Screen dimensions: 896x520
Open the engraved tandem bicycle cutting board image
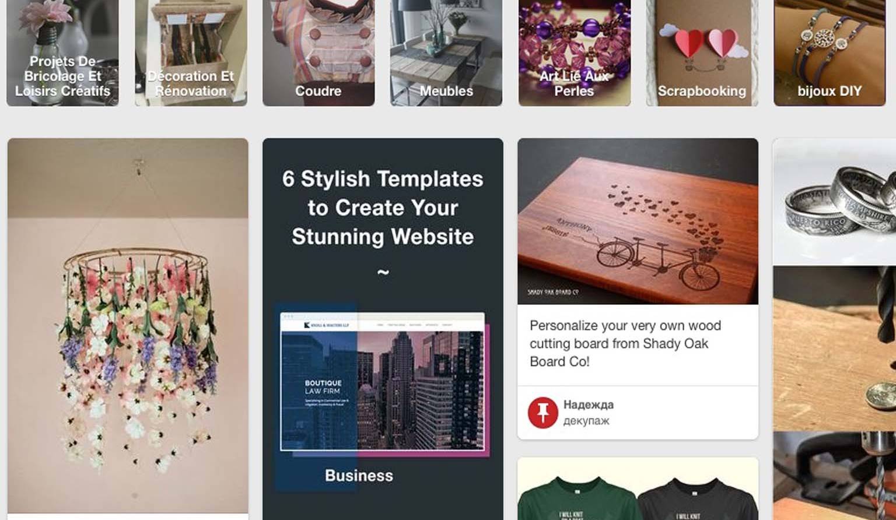(638, 222)
